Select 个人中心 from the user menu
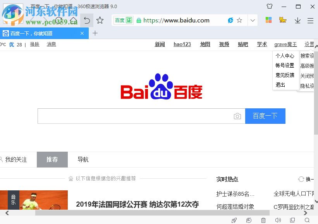Viewport: 318px width, 224px height. (285, 56)
